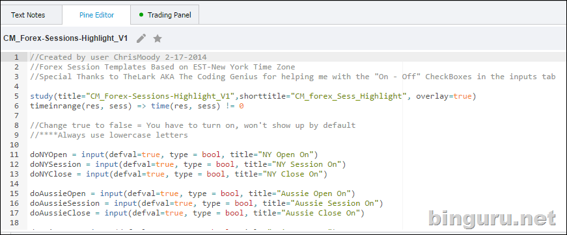Click the green dot on Trading Panel tab
The height and width of the screenshot is (235, 567).
[141, 15]
